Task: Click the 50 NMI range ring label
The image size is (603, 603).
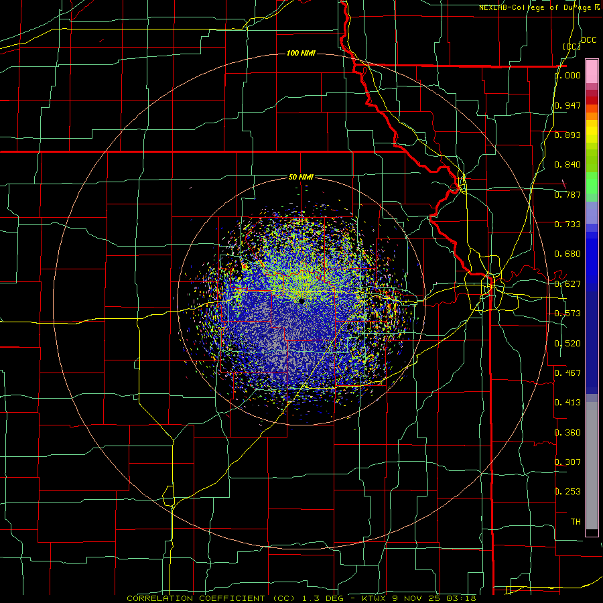Action: tap(301, 177)
